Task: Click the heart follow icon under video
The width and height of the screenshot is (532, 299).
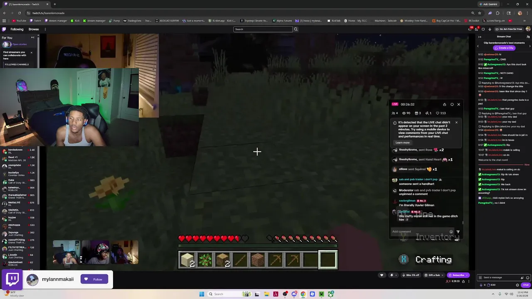Action: pos(382,275)
